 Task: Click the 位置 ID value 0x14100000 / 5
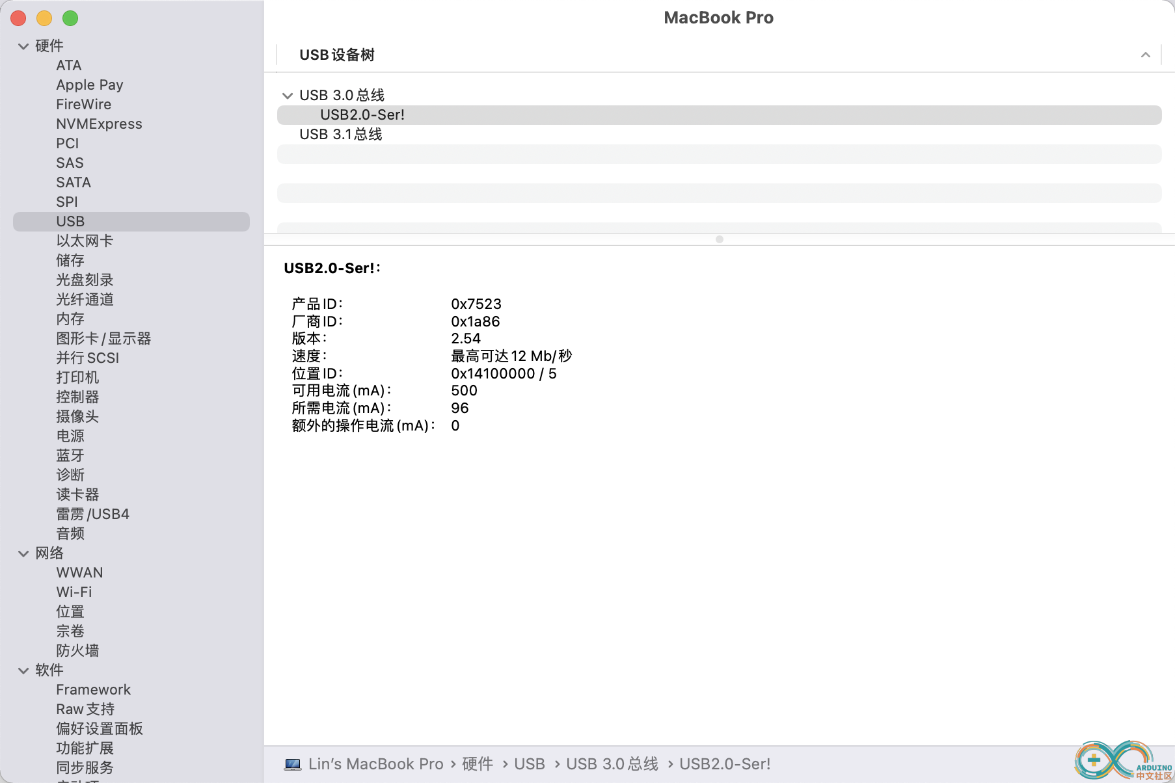point(504,374)
